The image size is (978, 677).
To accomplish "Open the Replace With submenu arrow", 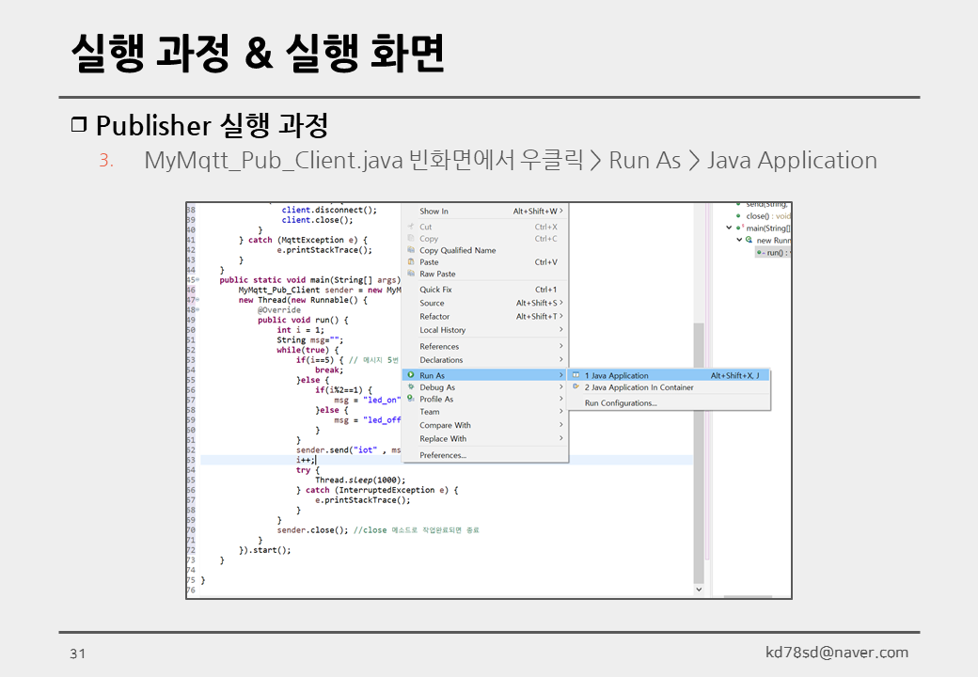I will [x=560, y=438].
